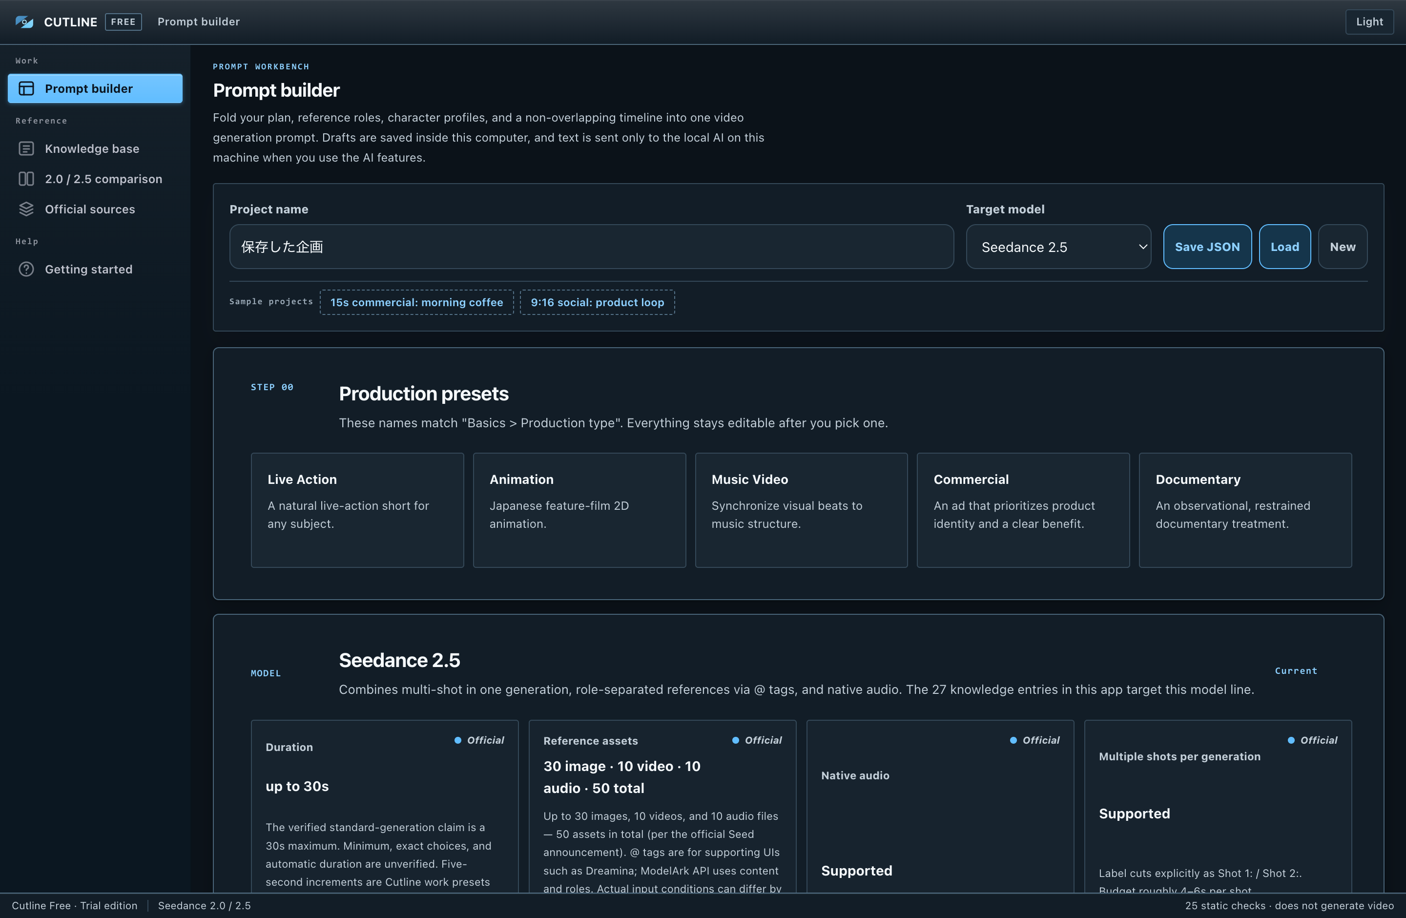Click Save JSON button

tap(1207, 247)
